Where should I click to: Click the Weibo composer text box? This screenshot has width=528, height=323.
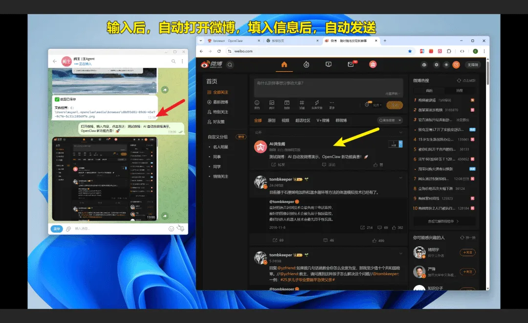coord(329,87)
